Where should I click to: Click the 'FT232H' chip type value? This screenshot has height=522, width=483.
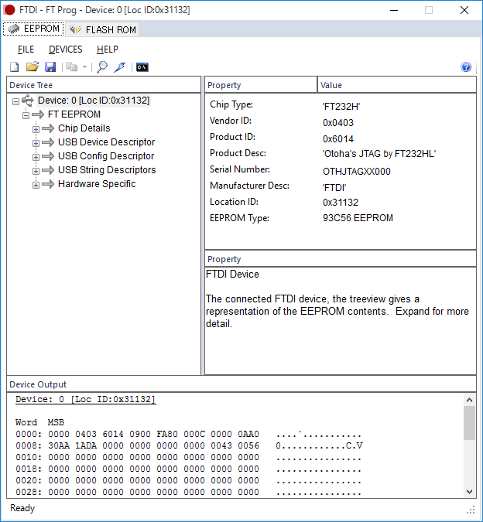[x=341, y=107]
